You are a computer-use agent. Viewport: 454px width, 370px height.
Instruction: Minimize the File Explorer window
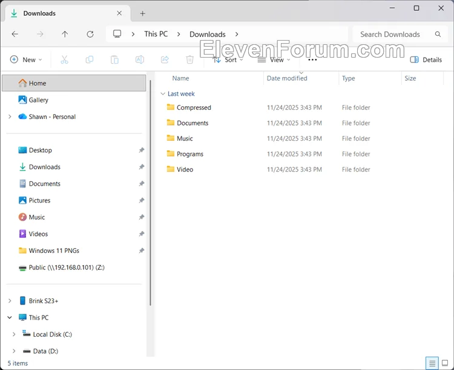pyautogui.click(x=392, y=8)
